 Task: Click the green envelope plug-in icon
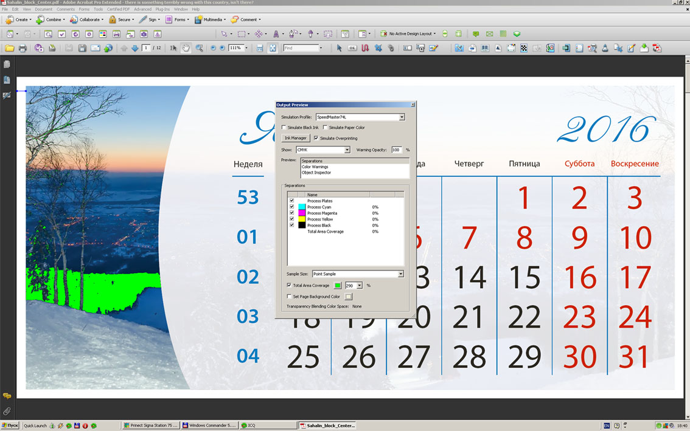coord(489,34)
